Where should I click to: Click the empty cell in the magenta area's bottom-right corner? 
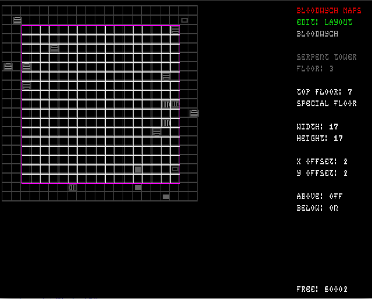[x=176, y=178]
